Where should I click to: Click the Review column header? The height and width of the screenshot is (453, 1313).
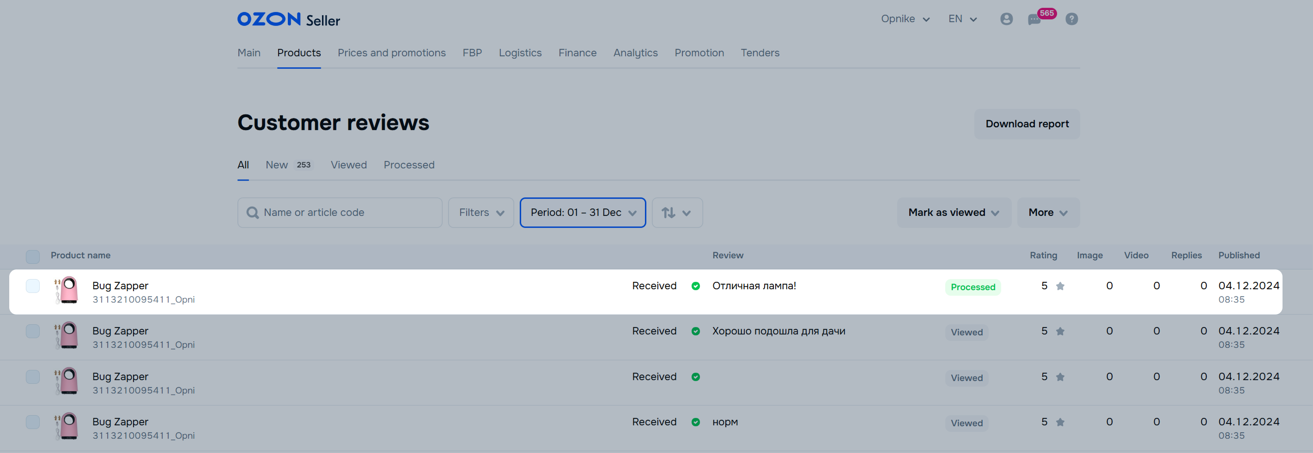(x=727, y=256)
